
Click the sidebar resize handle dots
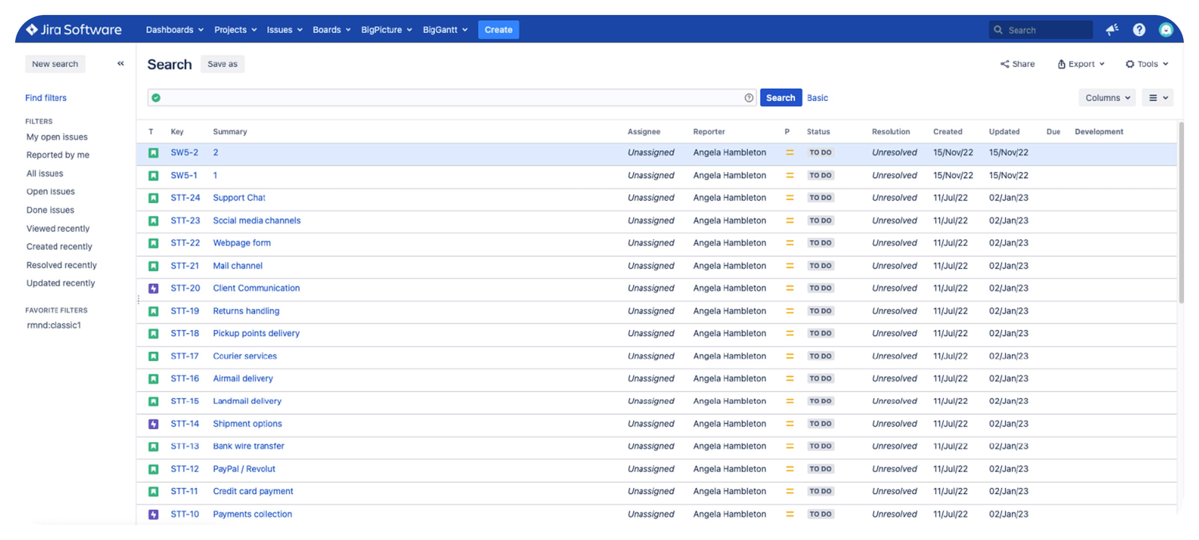[138, 300]
